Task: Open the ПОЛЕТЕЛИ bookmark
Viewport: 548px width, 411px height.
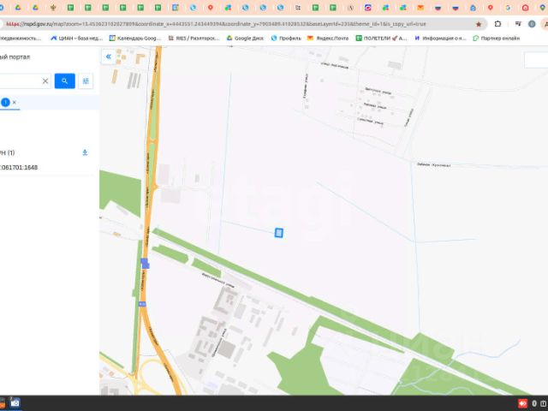Action: click(x=381, y=38)
